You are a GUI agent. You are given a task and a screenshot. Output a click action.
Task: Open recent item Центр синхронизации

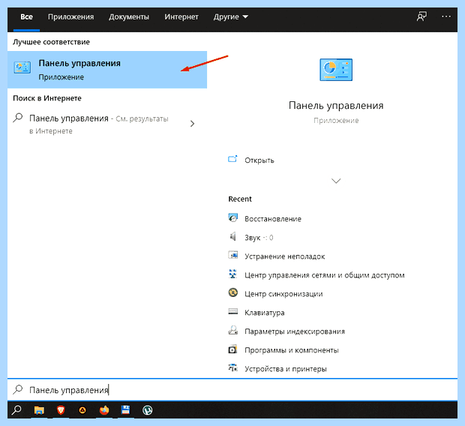pos(283,294)
